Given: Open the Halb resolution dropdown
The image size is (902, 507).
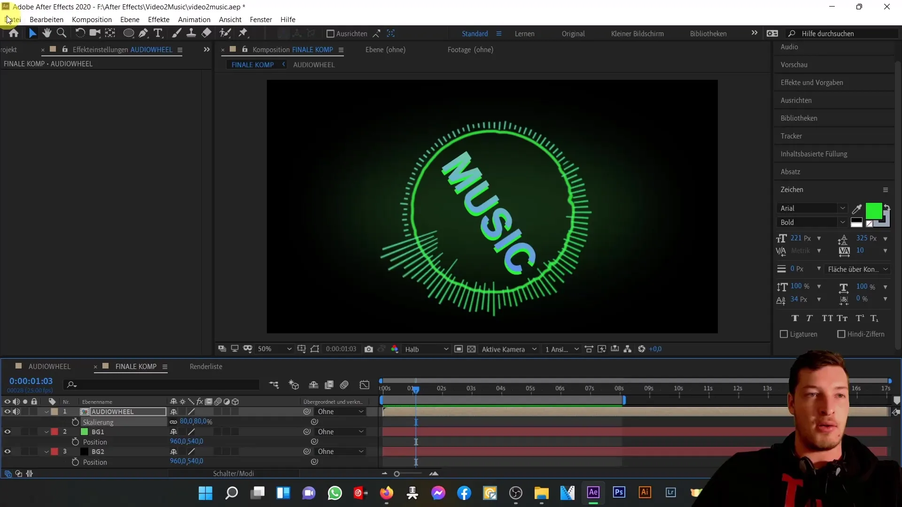Looking at the screenshot, I should (x=427, y=349).
